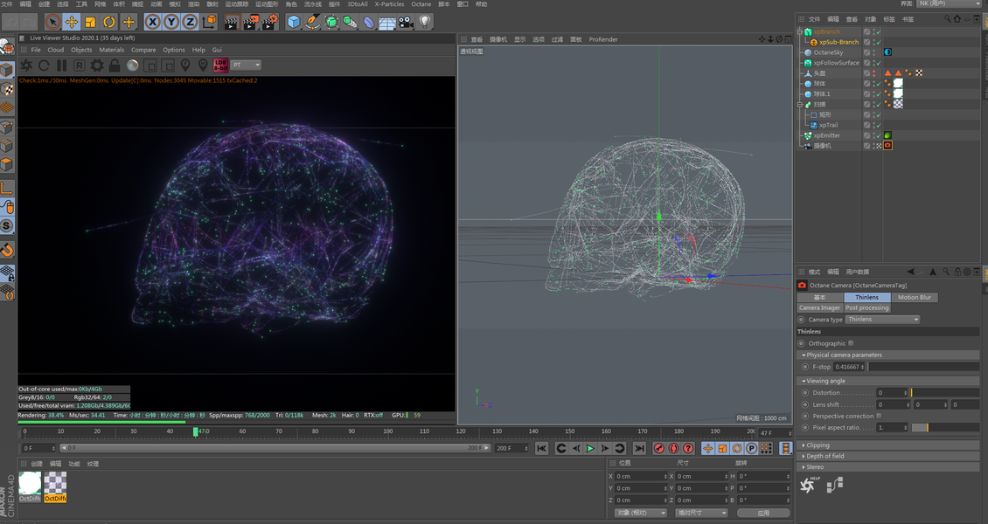
Task: Click the camera object icon in toolbar
Action: (406, 22)
